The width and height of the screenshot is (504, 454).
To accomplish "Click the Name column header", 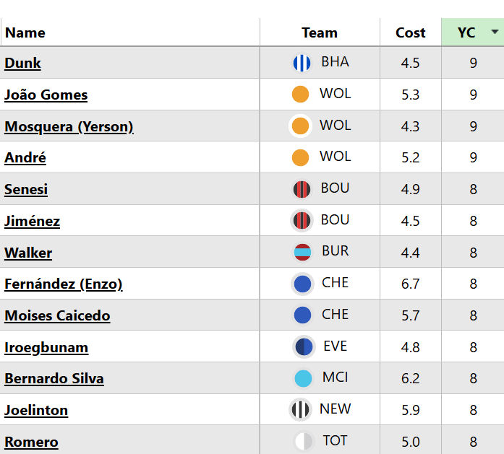I will (x=25, y=32).
